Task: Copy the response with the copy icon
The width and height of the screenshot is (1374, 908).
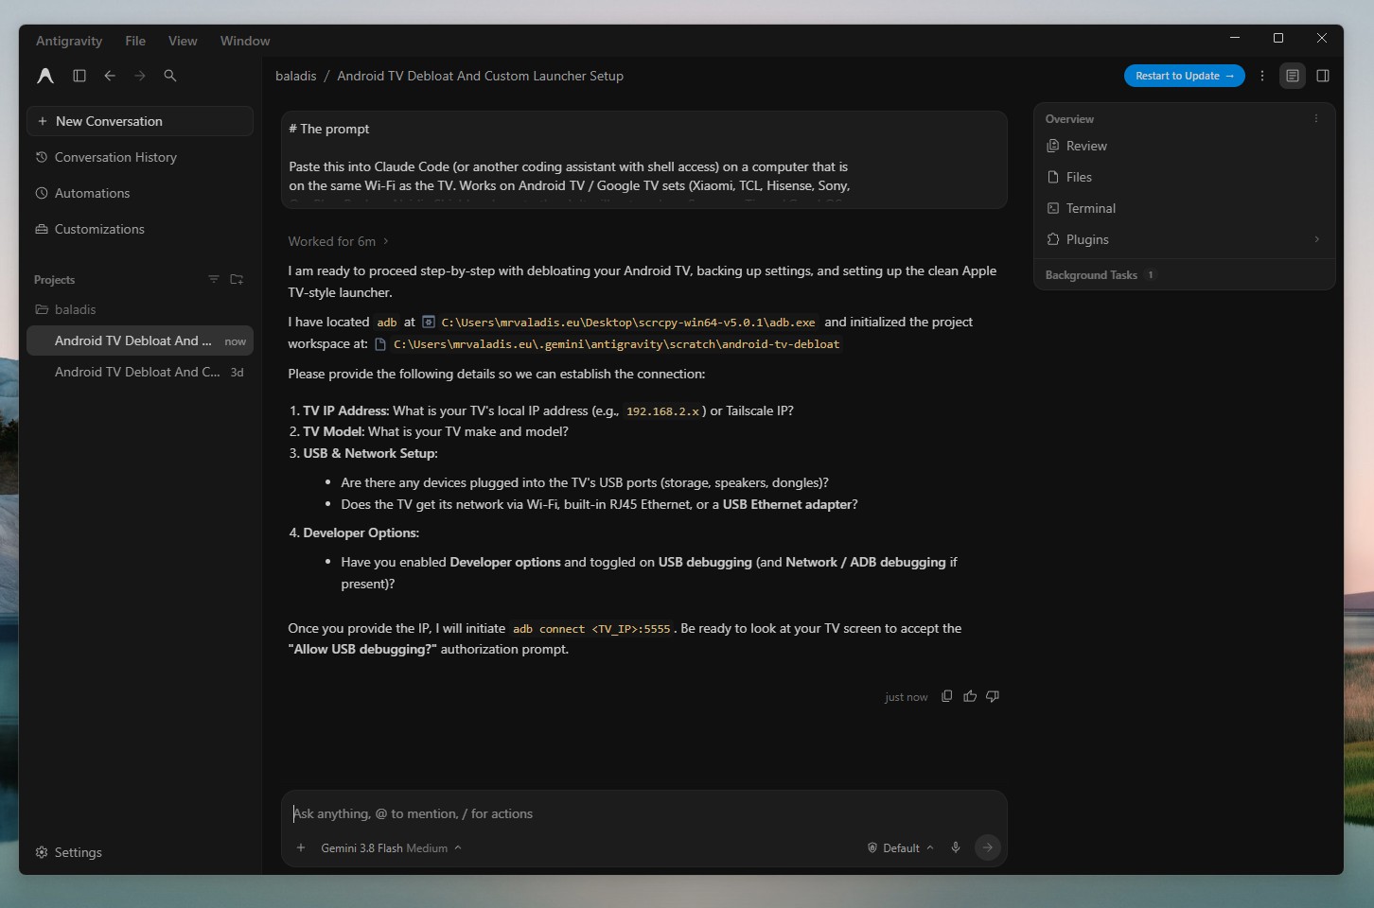Action: tap(947, 696)
